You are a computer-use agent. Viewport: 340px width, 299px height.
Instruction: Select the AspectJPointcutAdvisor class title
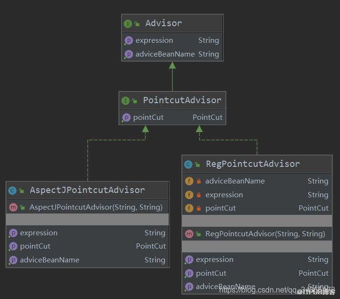tap(87, 190)
